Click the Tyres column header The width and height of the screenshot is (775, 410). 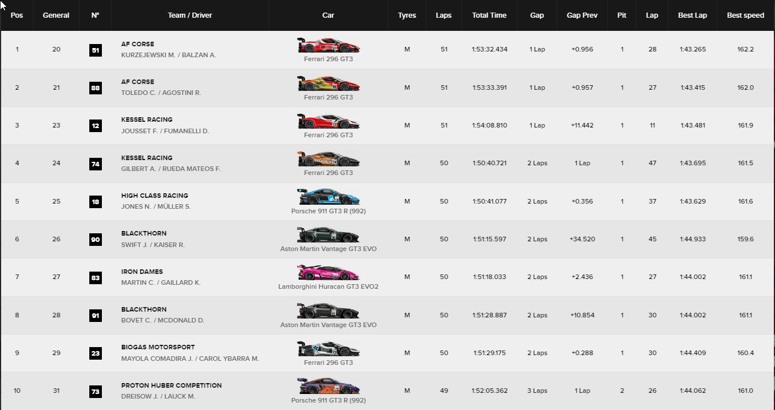pos(407,15)
